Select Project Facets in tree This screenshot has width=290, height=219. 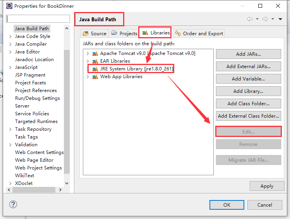point(31,83)
